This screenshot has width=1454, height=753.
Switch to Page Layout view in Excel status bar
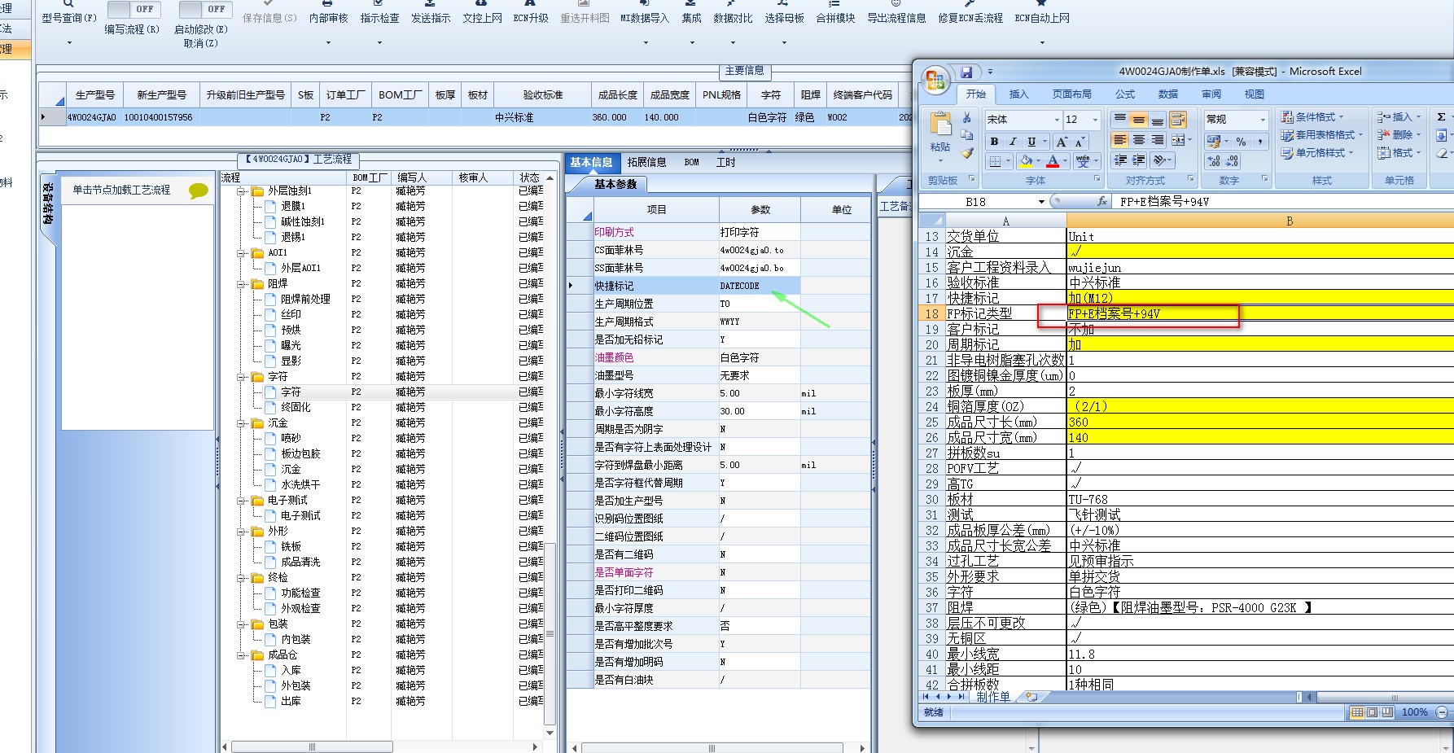point(1372,712)
